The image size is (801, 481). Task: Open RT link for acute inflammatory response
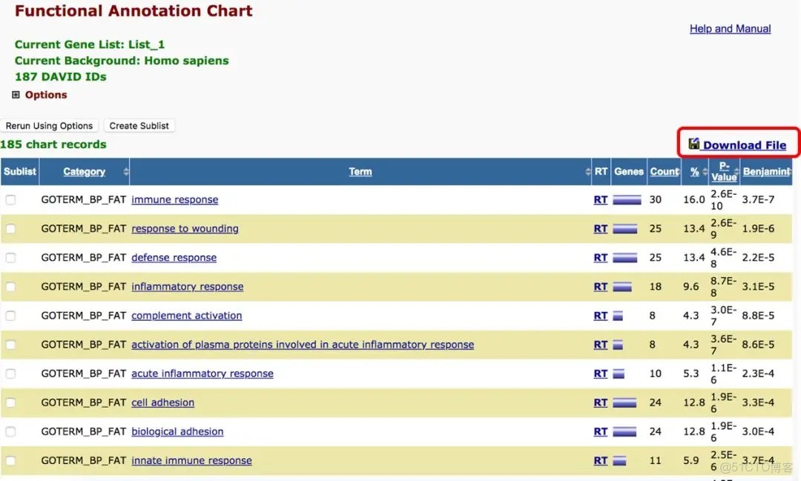[601, 374]
